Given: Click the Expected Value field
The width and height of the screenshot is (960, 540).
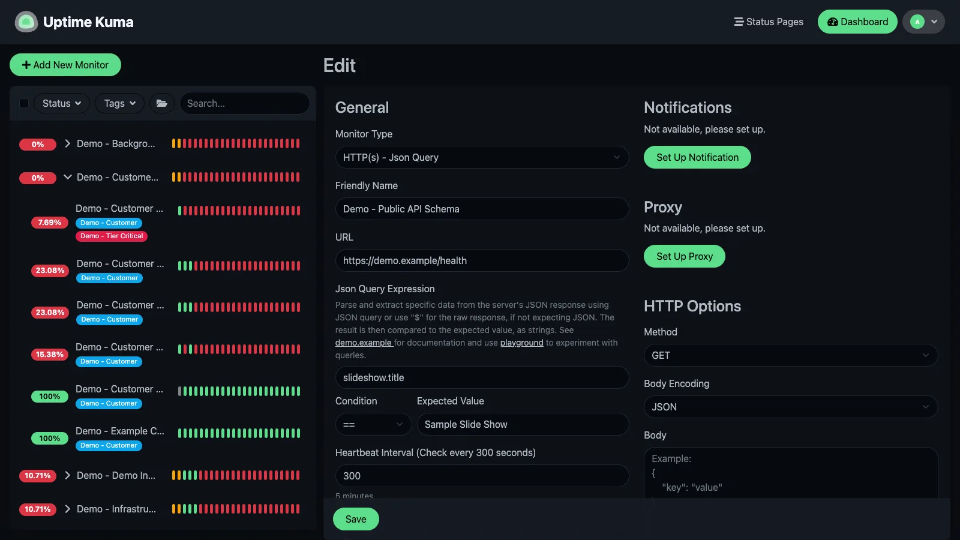Looking at the screenshot, I should pyautogui.click(x=523, y=424).
